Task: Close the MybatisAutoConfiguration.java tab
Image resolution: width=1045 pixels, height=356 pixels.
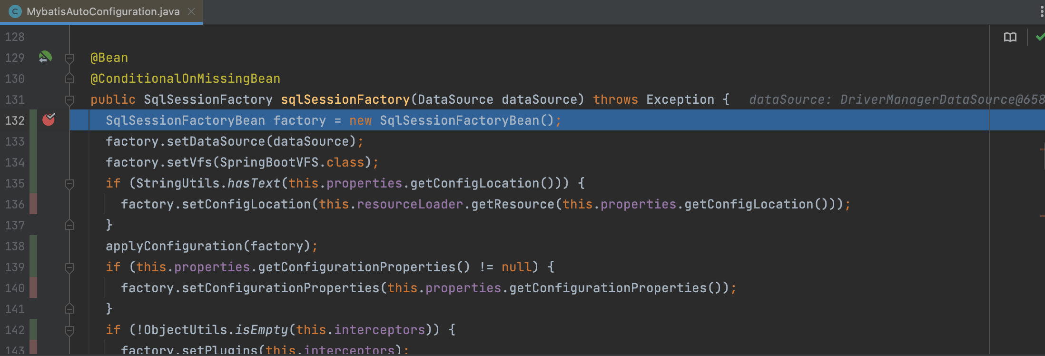Action: pyautogui.click(x=191, y=11)
